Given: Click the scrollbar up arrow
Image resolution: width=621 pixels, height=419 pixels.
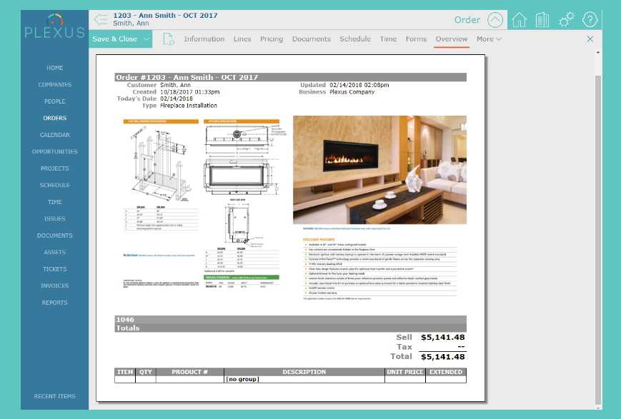Looking at the screenshot, I should tap(598, 52).
